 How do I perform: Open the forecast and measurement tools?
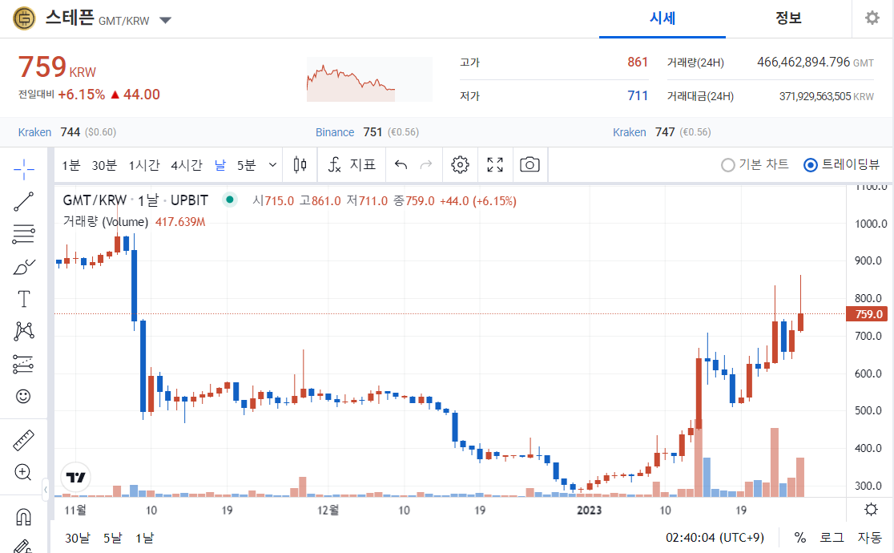[x=24, y=364]
